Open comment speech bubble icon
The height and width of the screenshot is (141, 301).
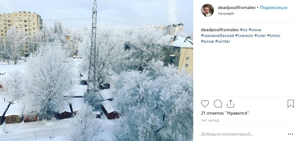coord(218,104)
